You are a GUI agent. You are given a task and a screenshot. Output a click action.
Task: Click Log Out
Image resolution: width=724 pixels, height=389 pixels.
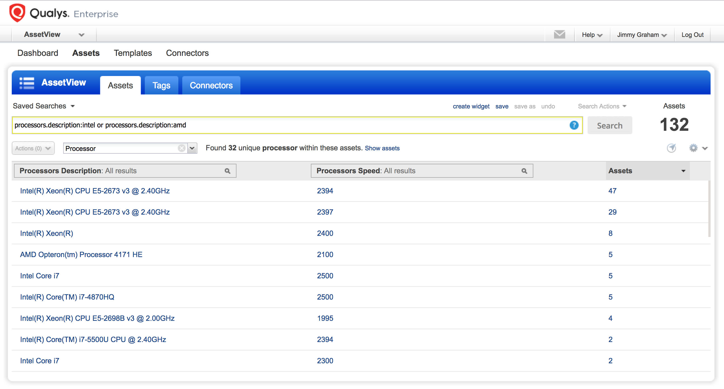692,35
